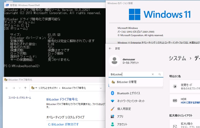
Task: Go back in BitLocker control panel window
Action: coord(7,88)
